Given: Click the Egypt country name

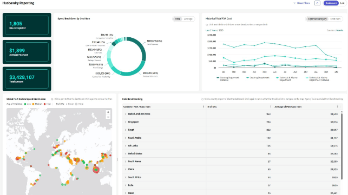Looking at the screenshot, I should tap(131, 130).
